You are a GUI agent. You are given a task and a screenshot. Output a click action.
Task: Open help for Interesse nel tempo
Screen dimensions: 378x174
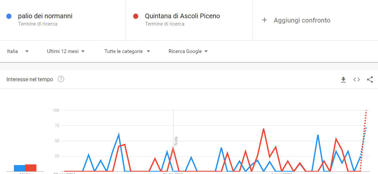(61, 79)
